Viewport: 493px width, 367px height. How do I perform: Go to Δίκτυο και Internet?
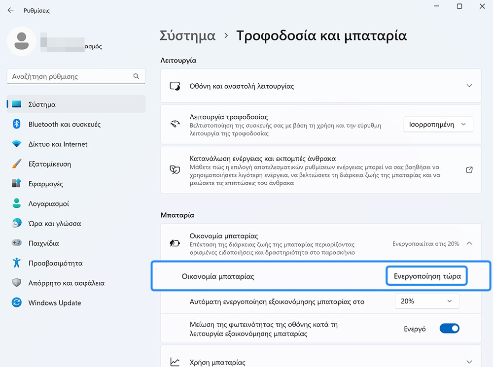(x=76, y=144)
